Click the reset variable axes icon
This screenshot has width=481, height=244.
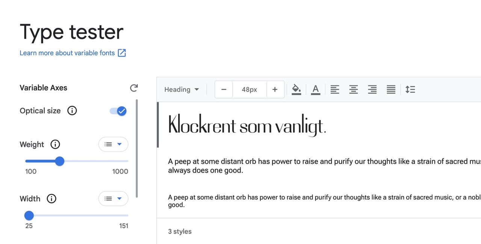click(x=134, y=88)
